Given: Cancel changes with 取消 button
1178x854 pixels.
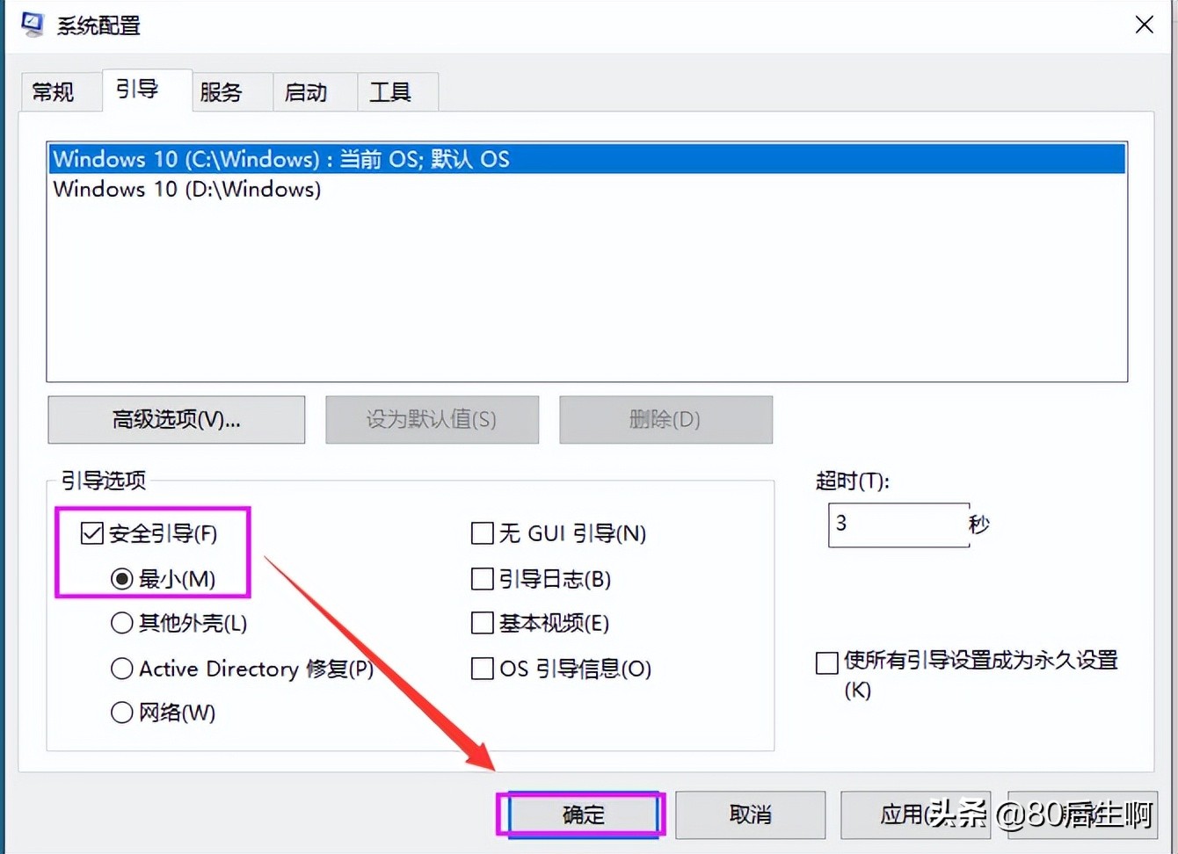Looking at the screenshot, I should click(750, 815).
